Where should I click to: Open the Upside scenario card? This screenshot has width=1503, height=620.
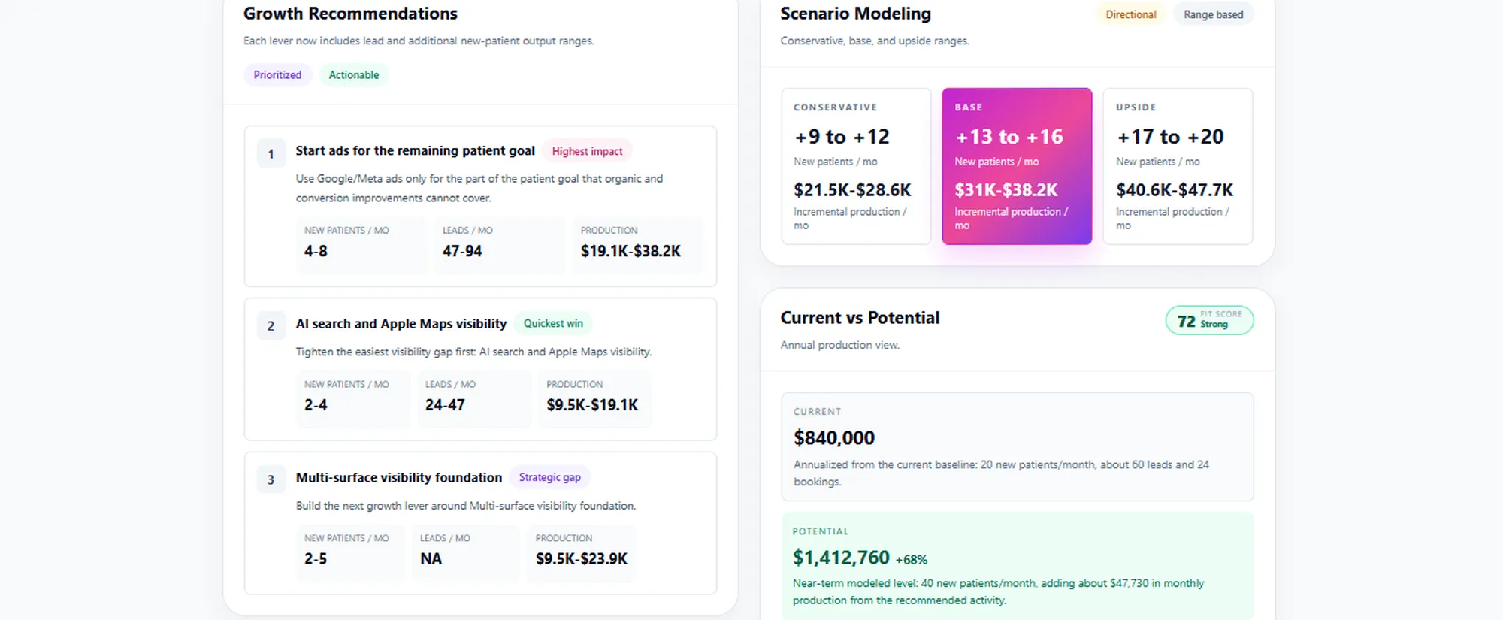click(1178, 166)
